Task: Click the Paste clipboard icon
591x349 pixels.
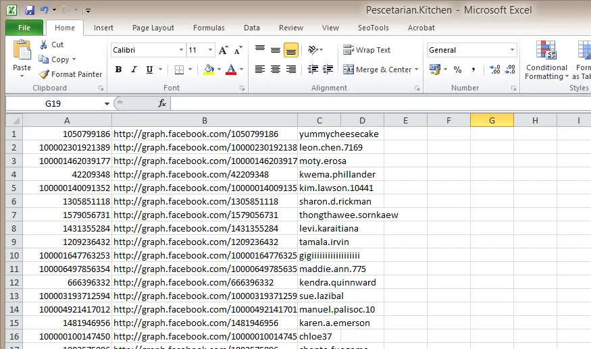Action: point(22,50)
